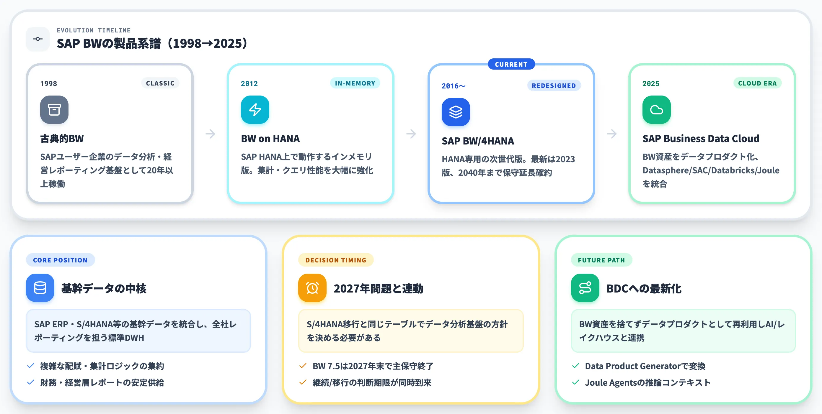Click the green summary box starting BW資産を捨てず

pos(683,331)
